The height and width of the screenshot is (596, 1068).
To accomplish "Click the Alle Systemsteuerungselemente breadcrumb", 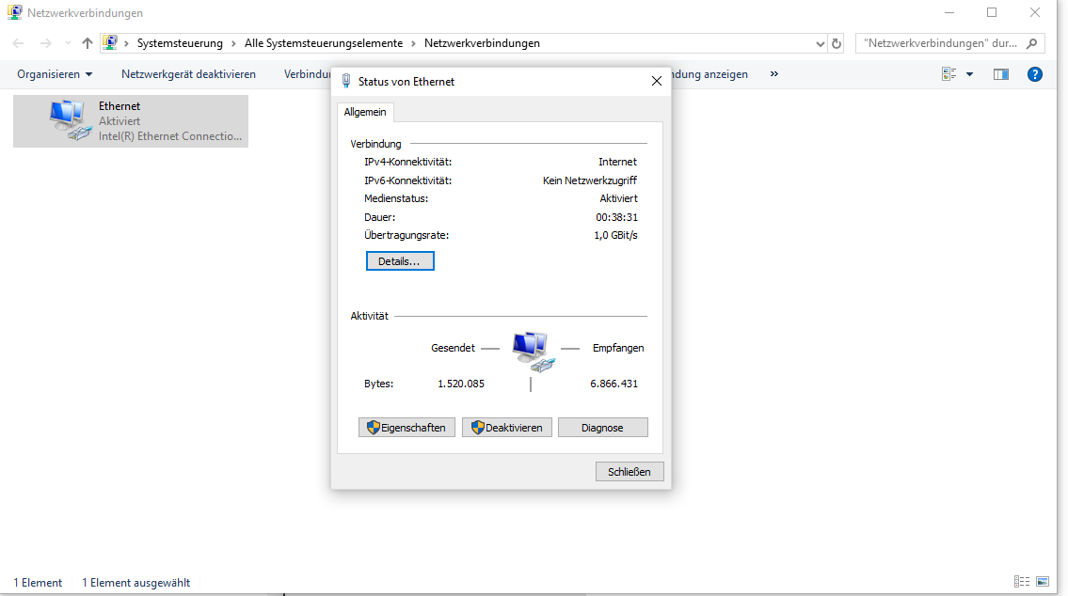I will click(x=324, y=43).
